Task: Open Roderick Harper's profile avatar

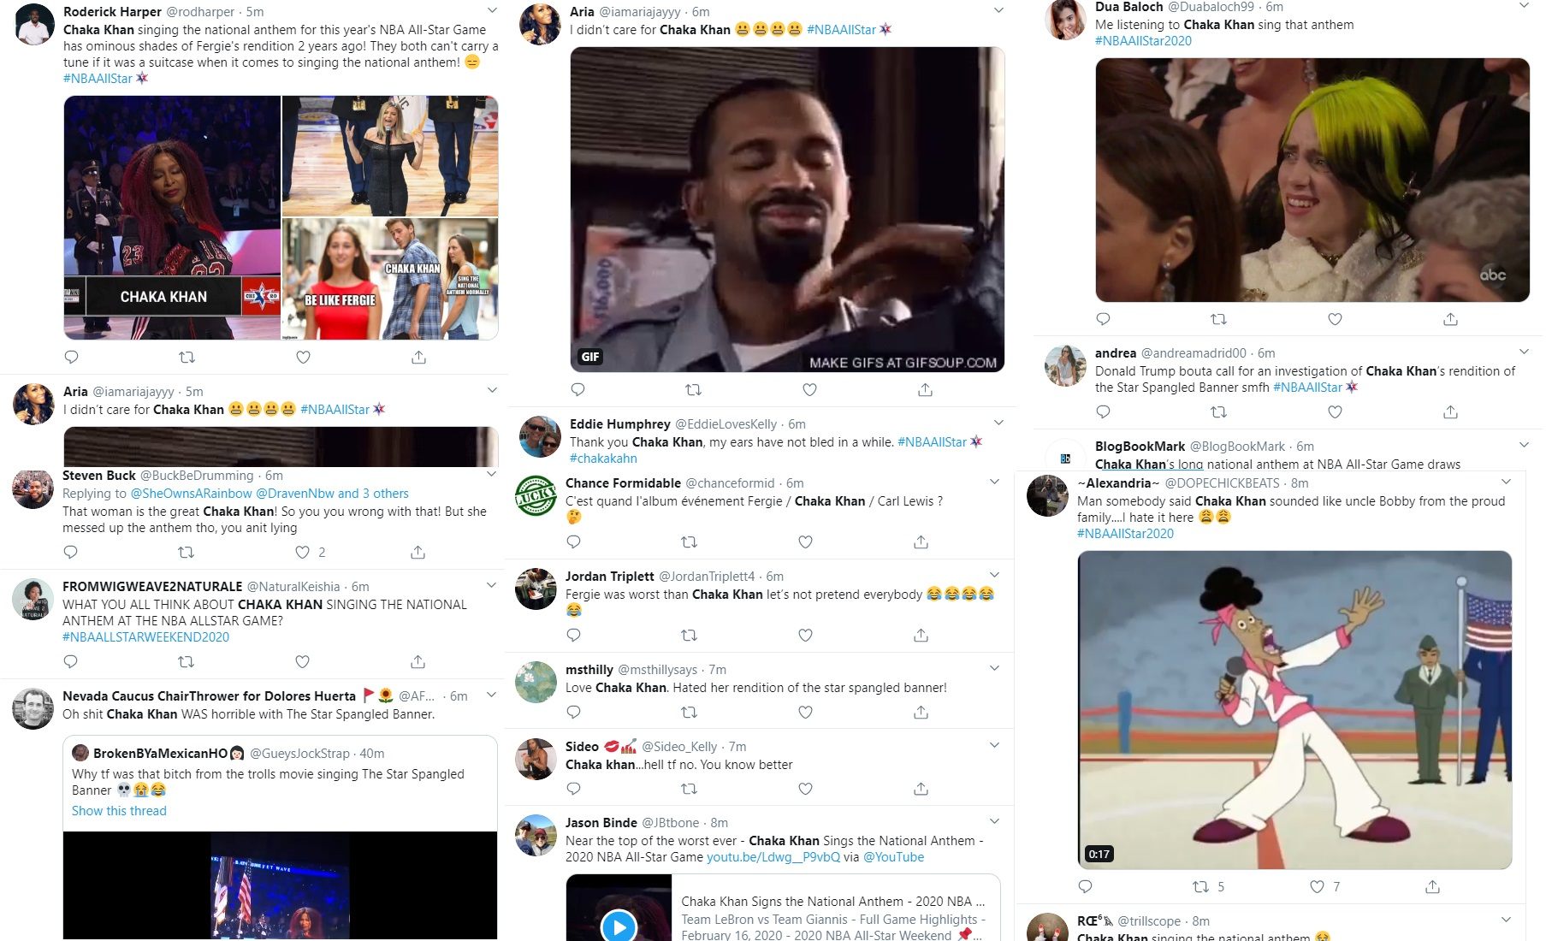Action: click(x=34, y=25)
